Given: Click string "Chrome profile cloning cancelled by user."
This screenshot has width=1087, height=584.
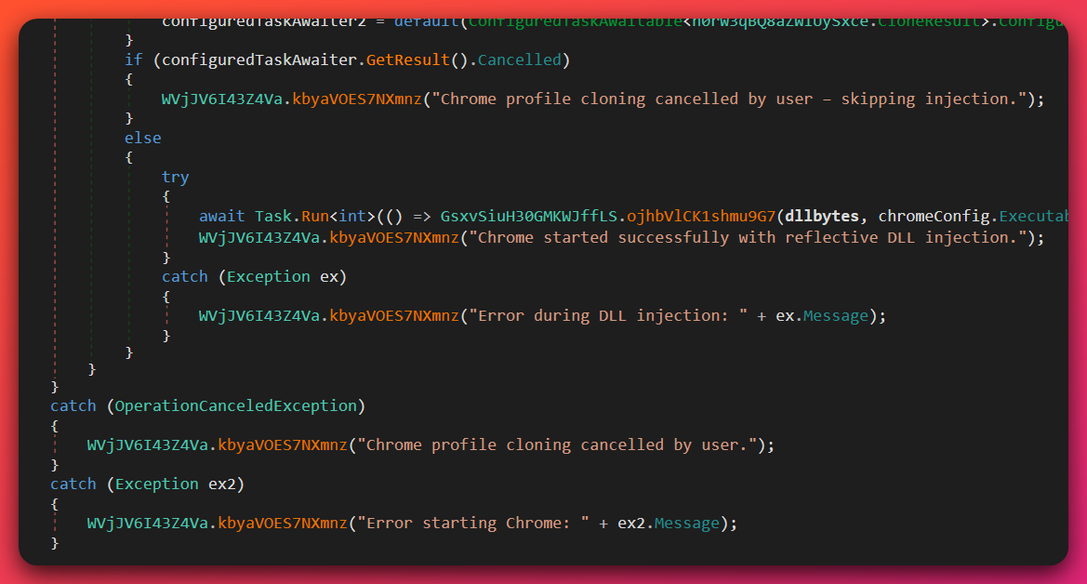Looking at the screenshot, I should click(557, 445).
